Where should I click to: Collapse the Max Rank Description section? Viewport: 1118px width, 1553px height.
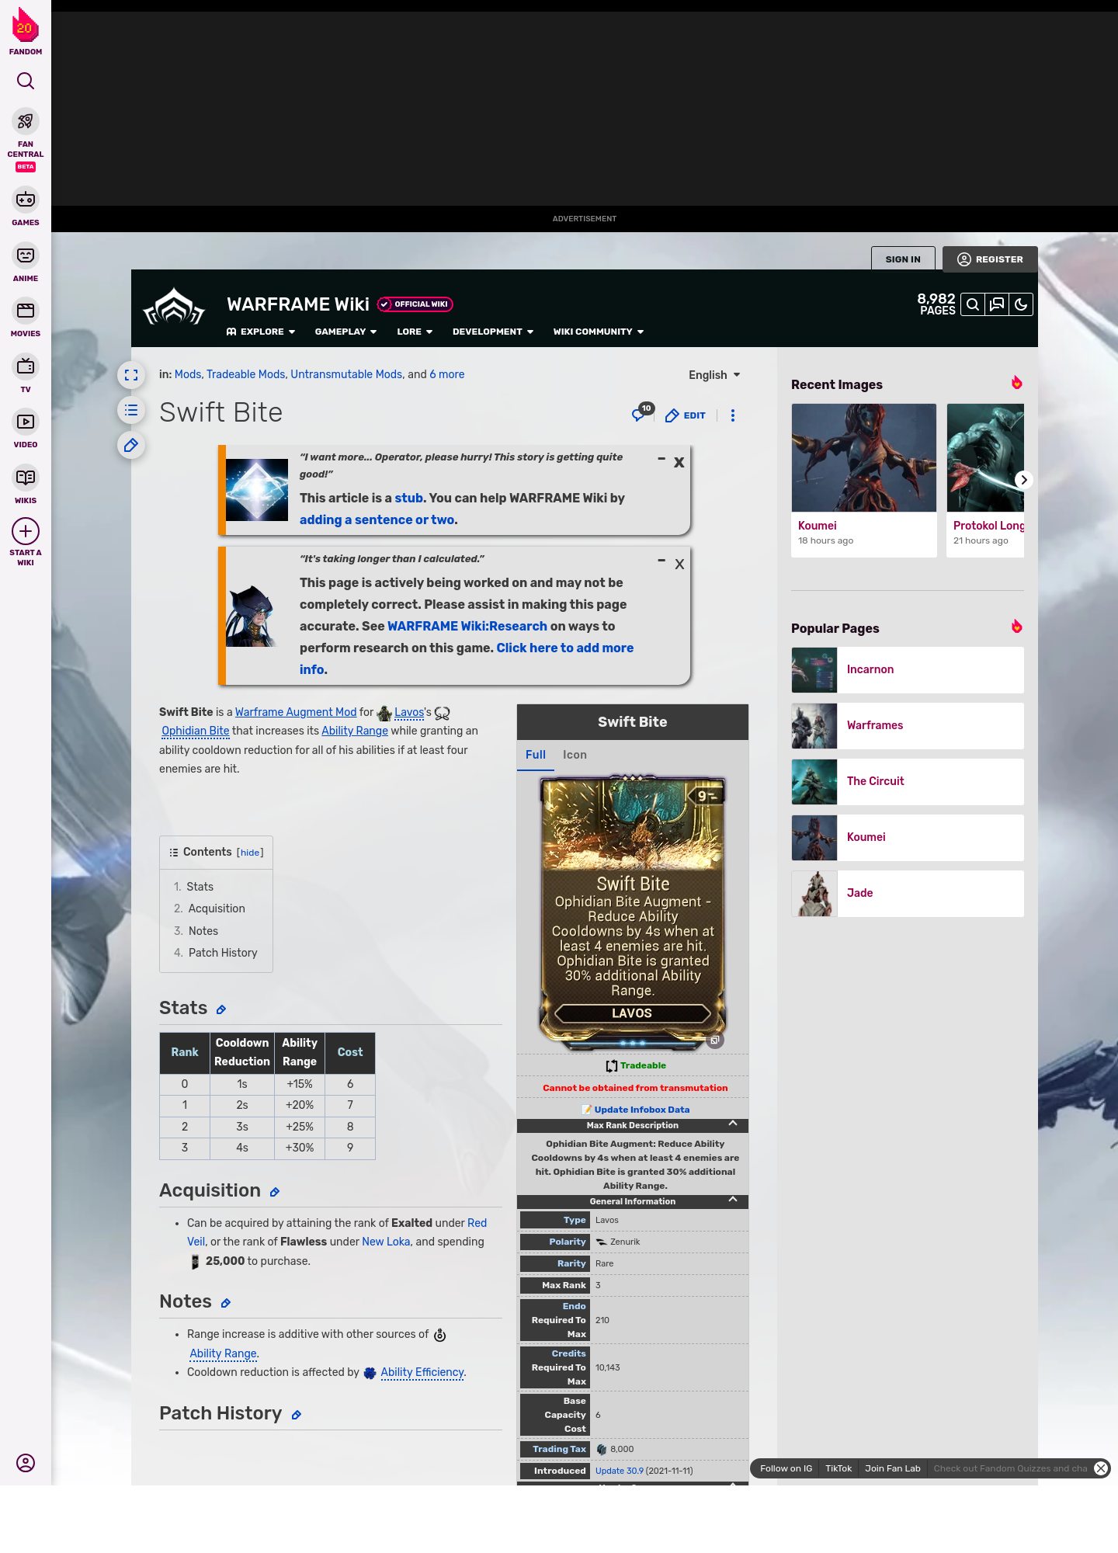(x=733, y=1124)
